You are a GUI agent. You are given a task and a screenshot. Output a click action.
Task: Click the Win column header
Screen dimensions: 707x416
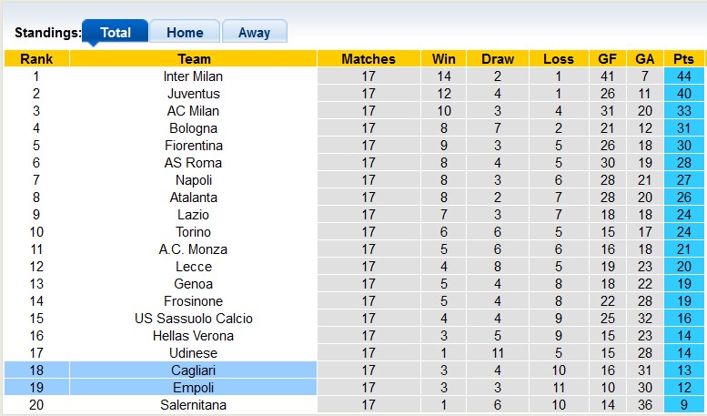coord(445,59)
